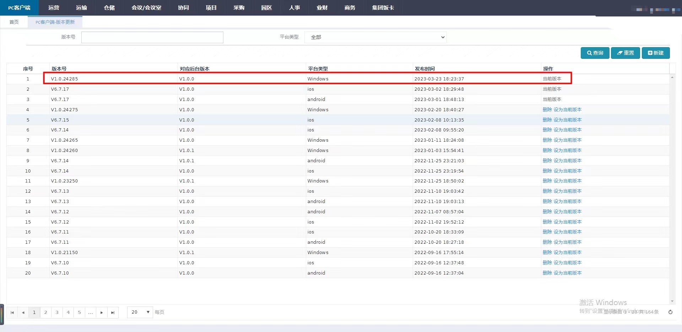Select version cell V1.0.24285
The image size is (682, 332).
(x=64, y=79)
